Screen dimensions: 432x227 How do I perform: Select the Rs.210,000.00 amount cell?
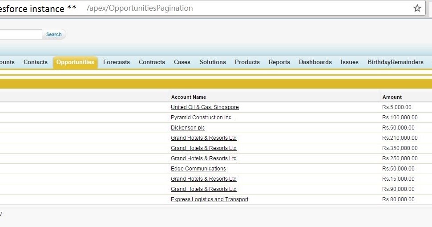pyautogui.click(x=400, y=138)
